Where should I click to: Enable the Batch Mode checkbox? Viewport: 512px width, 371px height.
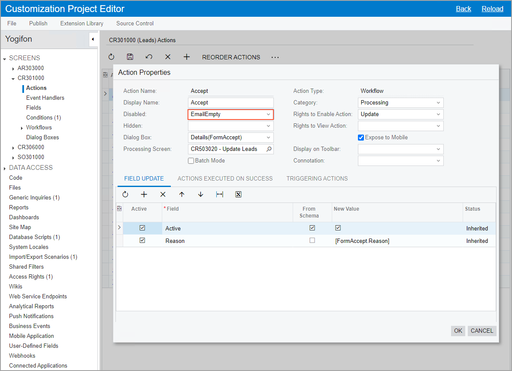(191, 161)
